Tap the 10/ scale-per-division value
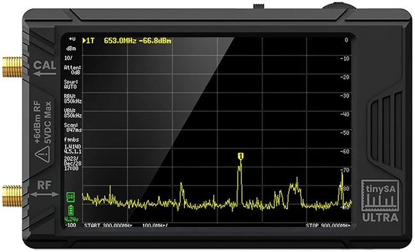Screen dimensions: 415x252 (x=68, y=58)
